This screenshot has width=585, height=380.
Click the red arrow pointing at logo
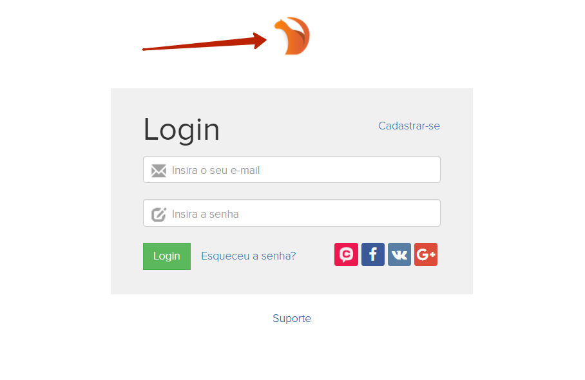pos(204,41)
